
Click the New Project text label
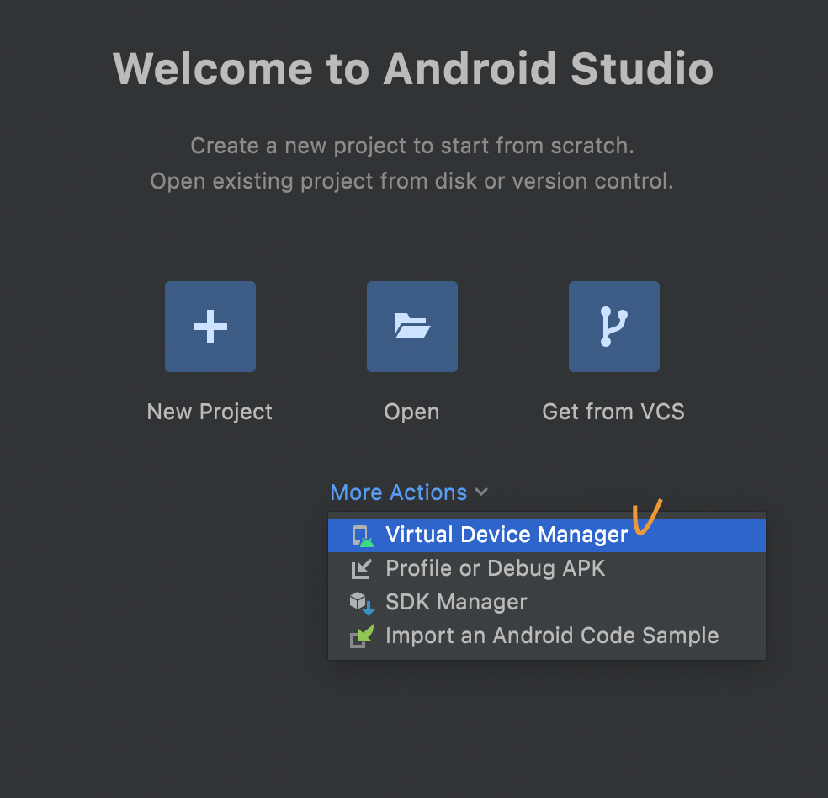pyautogui.click(x=210, y=412)
